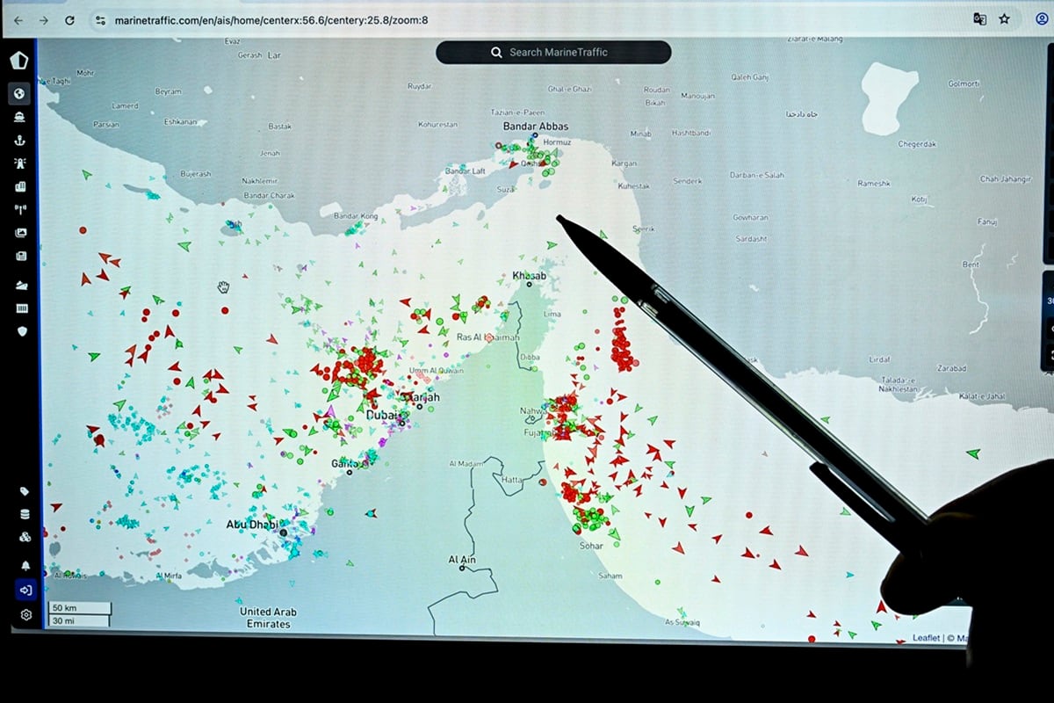Open the MarineTraffic settings gear icon
Viewport: 1054px width, 703px height.
(21, 615)
